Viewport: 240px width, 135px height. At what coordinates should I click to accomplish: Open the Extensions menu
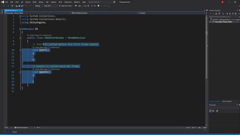[x=68, y=2]
